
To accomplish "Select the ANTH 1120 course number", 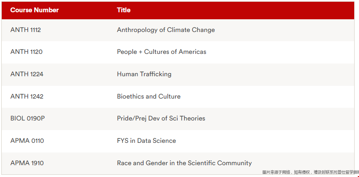I will pos(26,52).
